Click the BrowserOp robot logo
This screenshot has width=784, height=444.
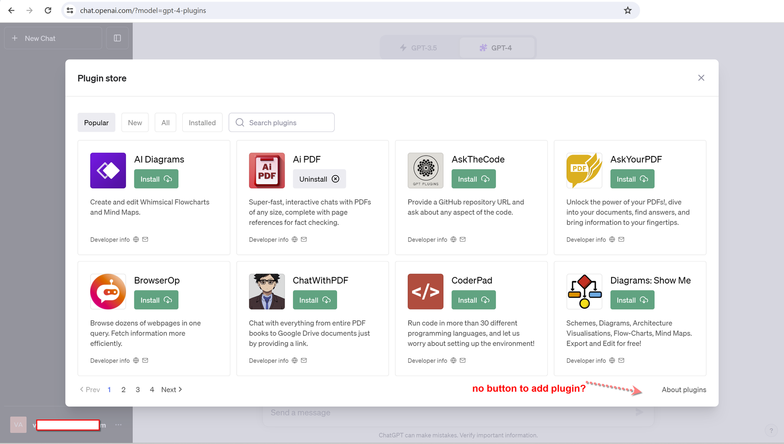(108, 291)
